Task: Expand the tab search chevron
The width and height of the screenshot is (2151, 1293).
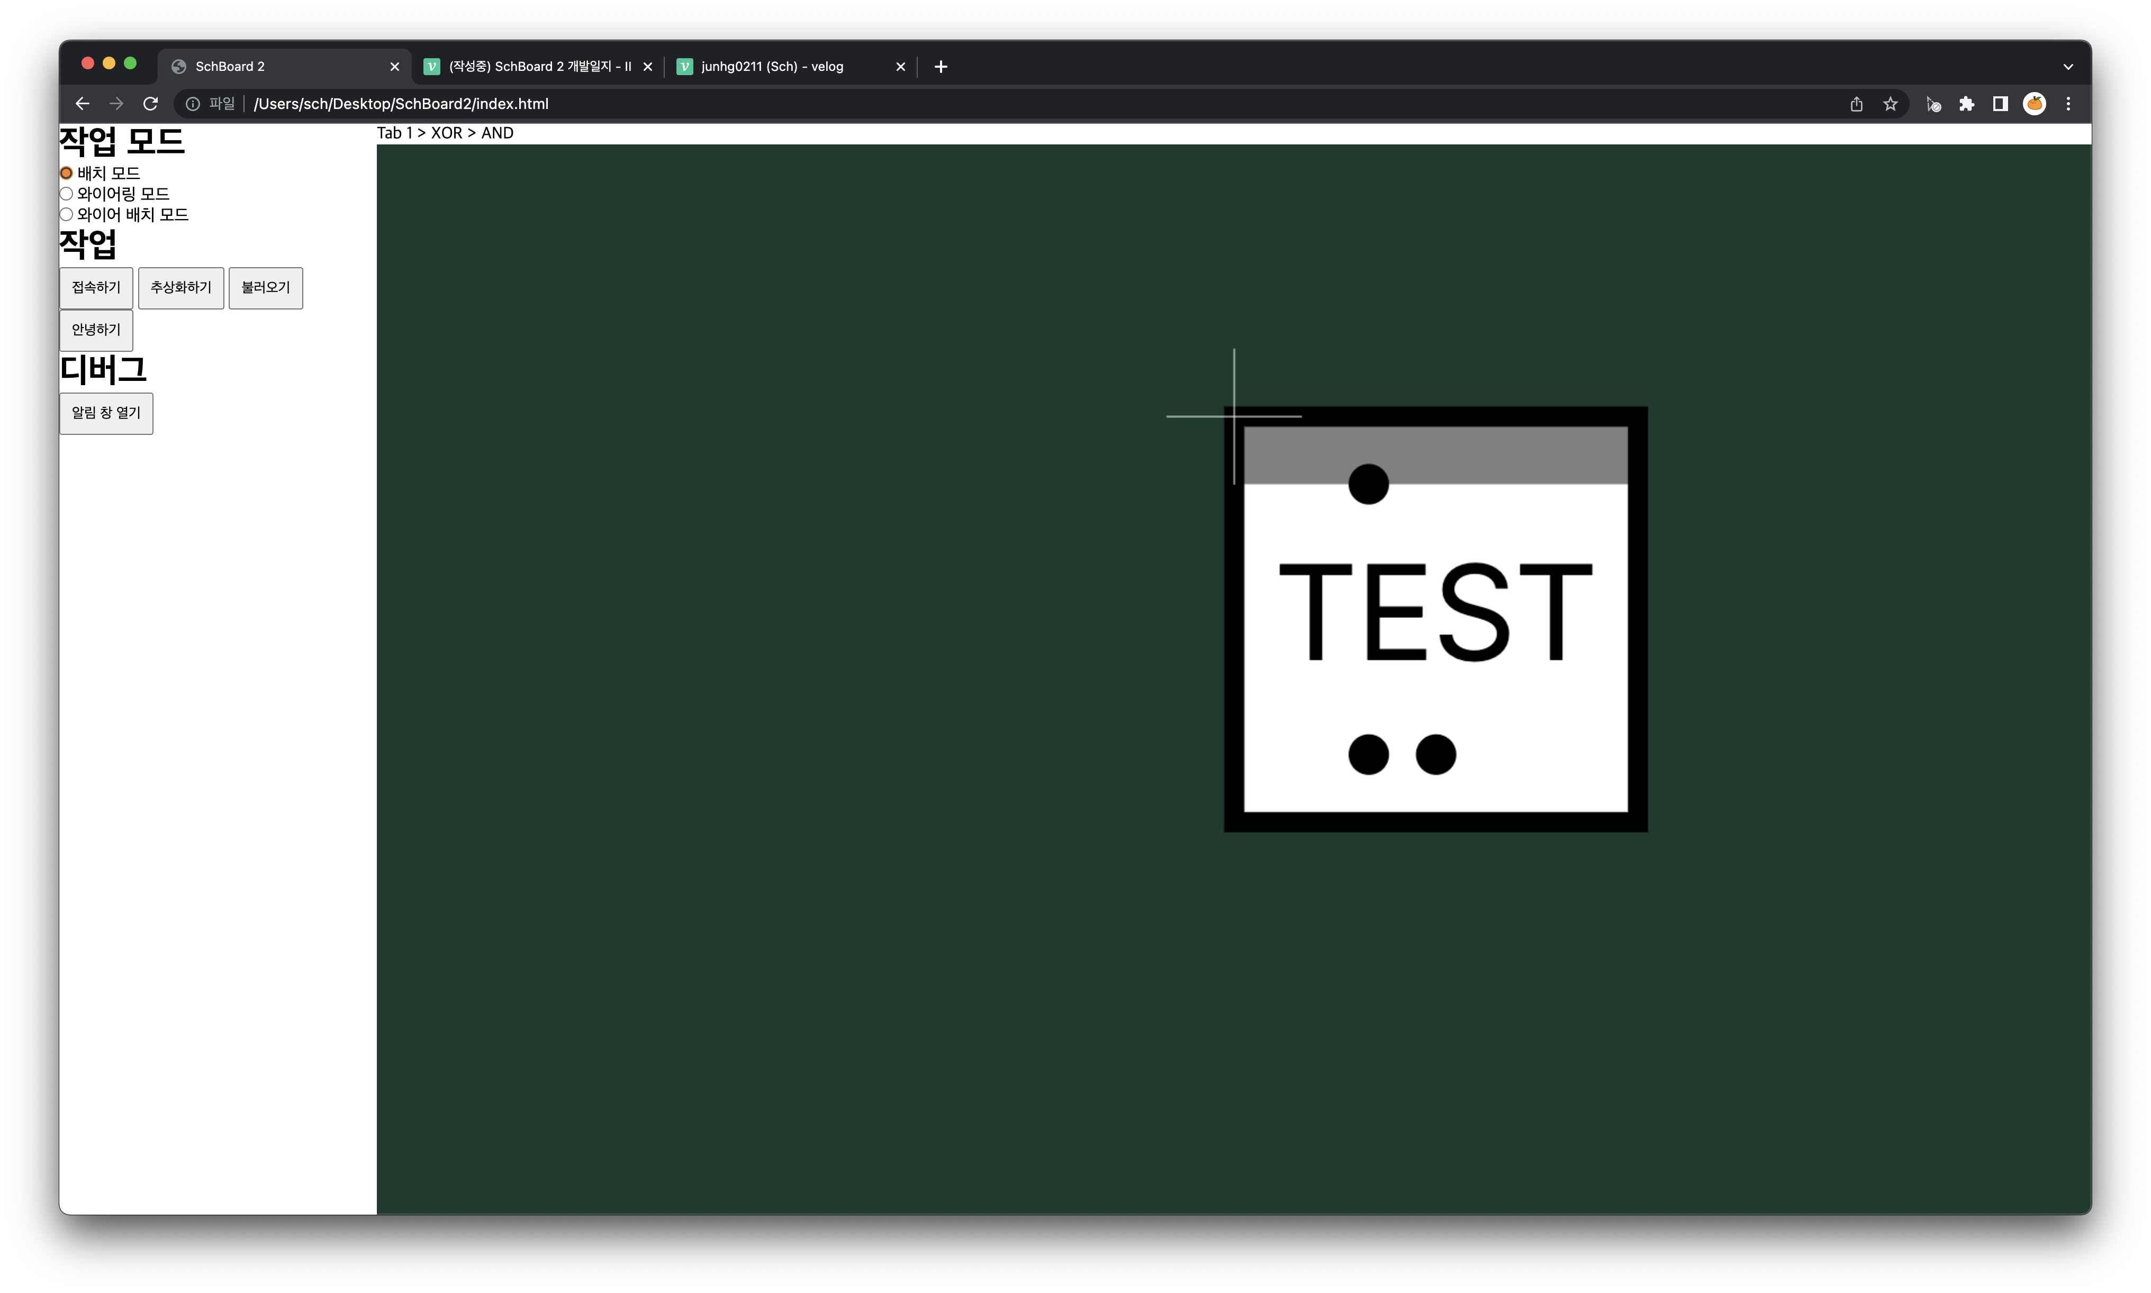Action: 2068,66
